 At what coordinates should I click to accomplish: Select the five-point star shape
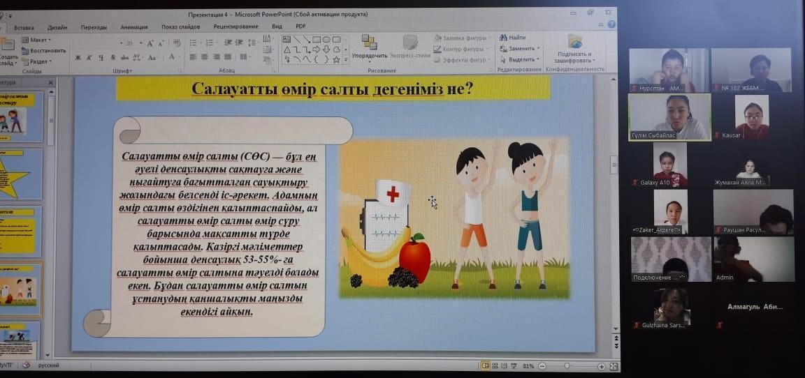click(336, 60)
